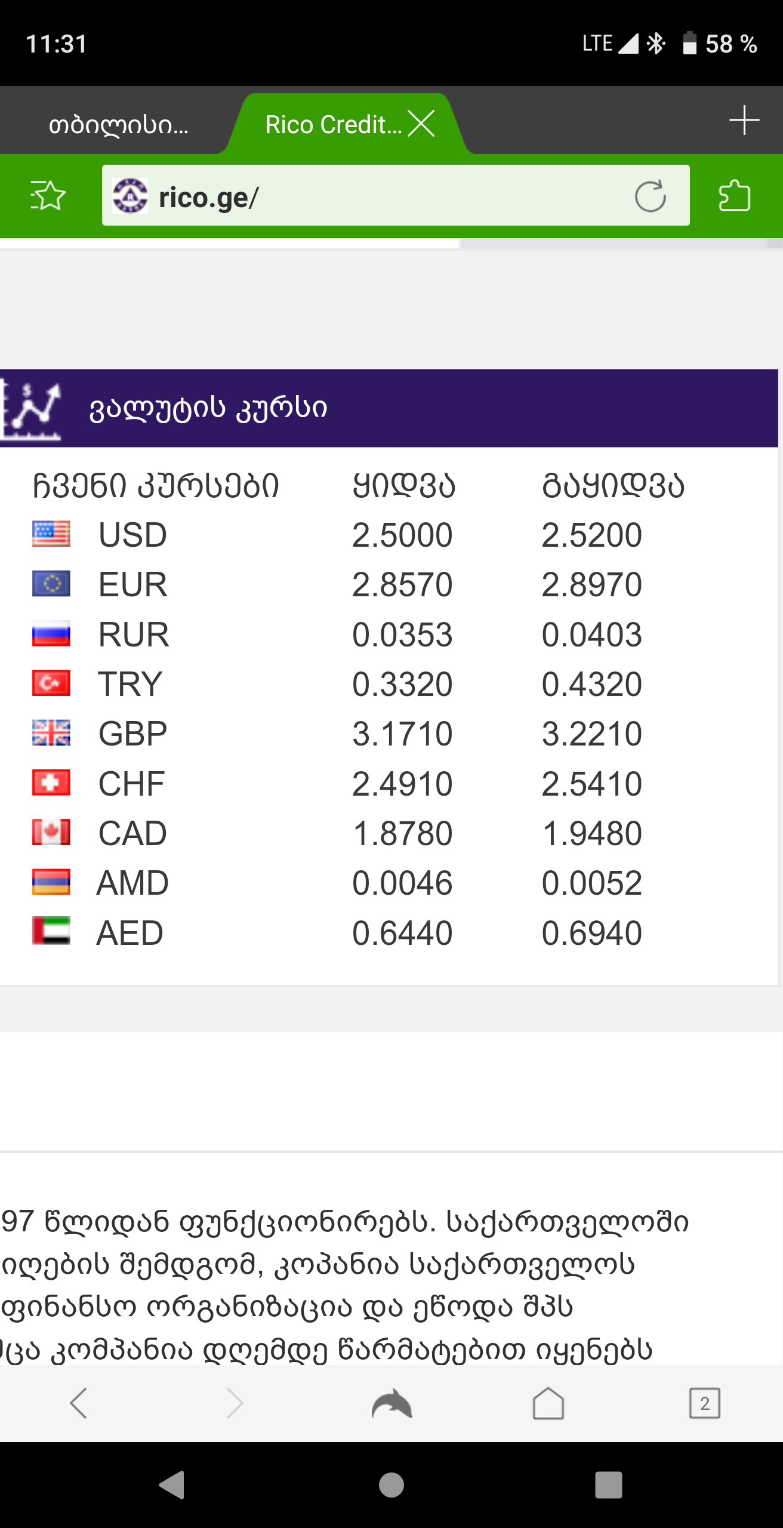Tap the bookmarks star icon

[48, 196]
